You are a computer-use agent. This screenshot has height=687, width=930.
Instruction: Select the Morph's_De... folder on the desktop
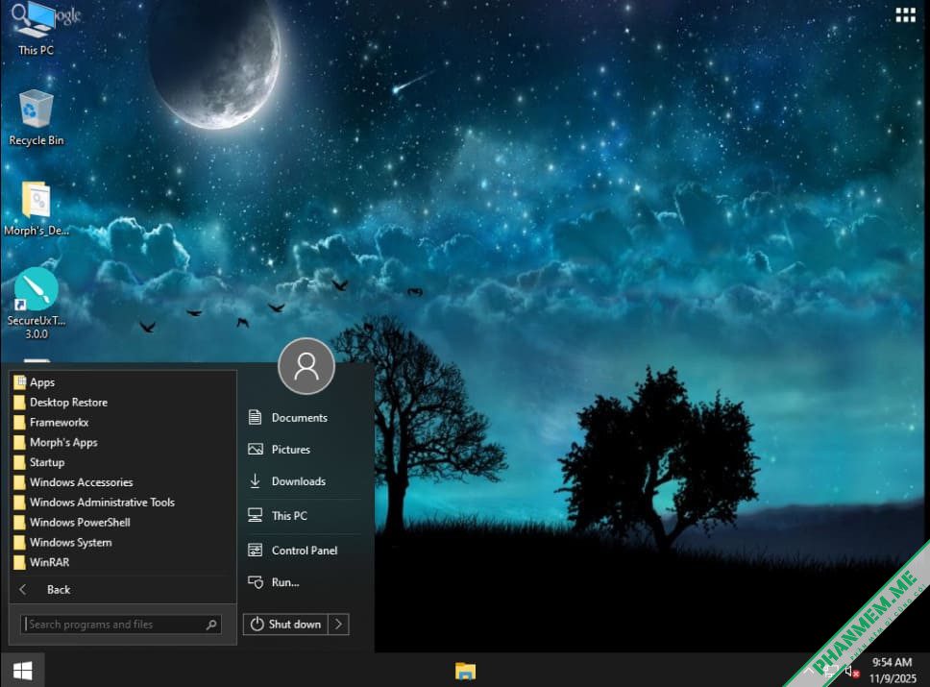[37, 209]
